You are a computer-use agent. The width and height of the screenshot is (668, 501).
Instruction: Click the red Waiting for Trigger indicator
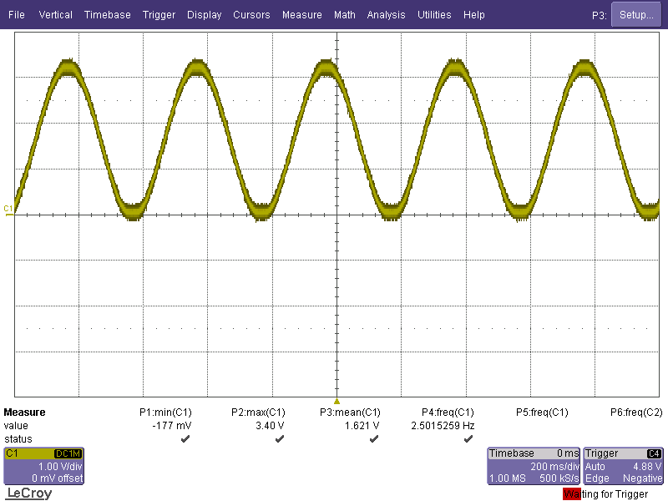point(572,494)
